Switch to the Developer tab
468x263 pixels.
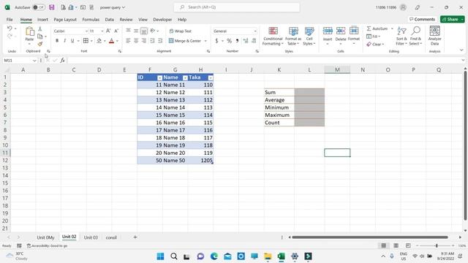(162, 20)
